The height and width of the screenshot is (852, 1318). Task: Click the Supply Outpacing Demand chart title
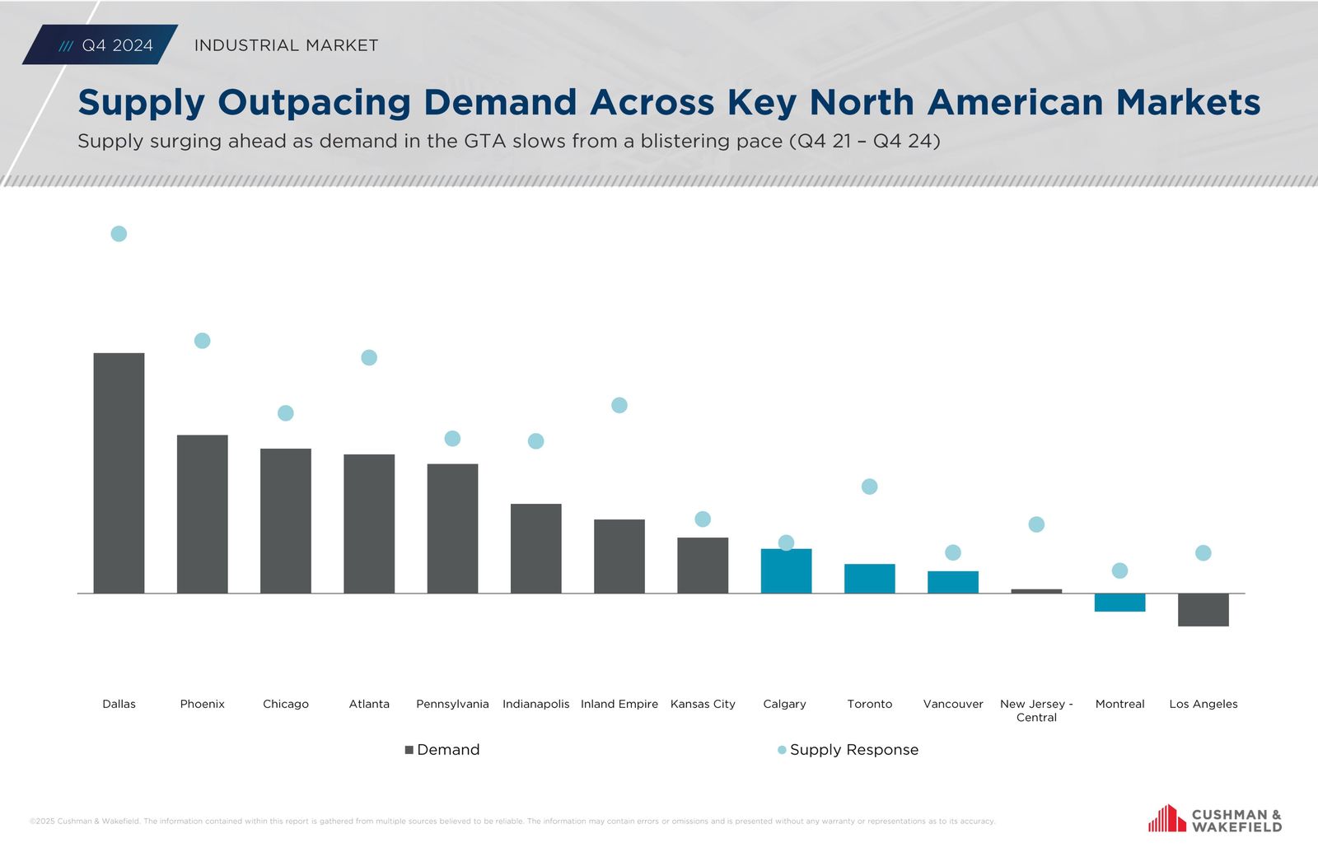coord(669,103)
